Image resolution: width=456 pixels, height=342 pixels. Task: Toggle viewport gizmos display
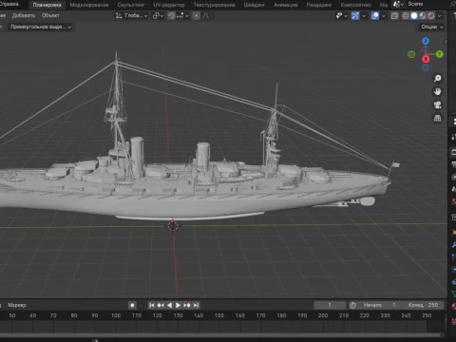pos(355,15)
